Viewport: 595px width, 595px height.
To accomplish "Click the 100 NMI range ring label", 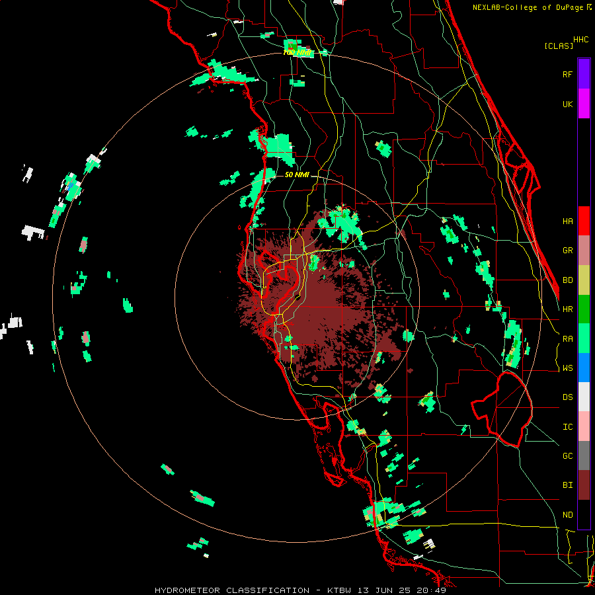I will [297, 52].
